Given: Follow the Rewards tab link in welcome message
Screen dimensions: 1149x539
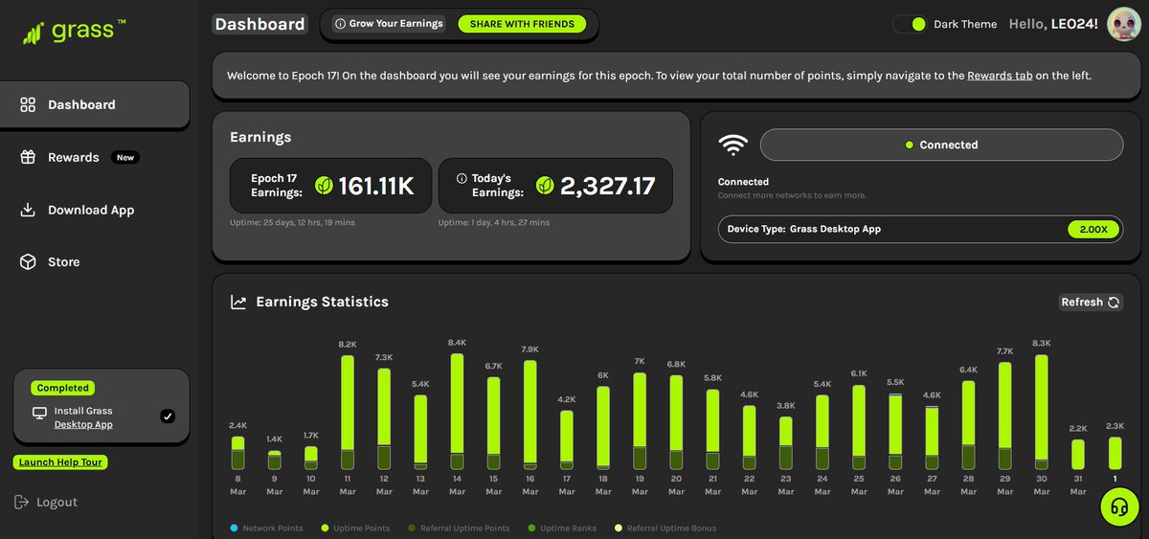Looking at the screenshot, I should pos(1000,76).
